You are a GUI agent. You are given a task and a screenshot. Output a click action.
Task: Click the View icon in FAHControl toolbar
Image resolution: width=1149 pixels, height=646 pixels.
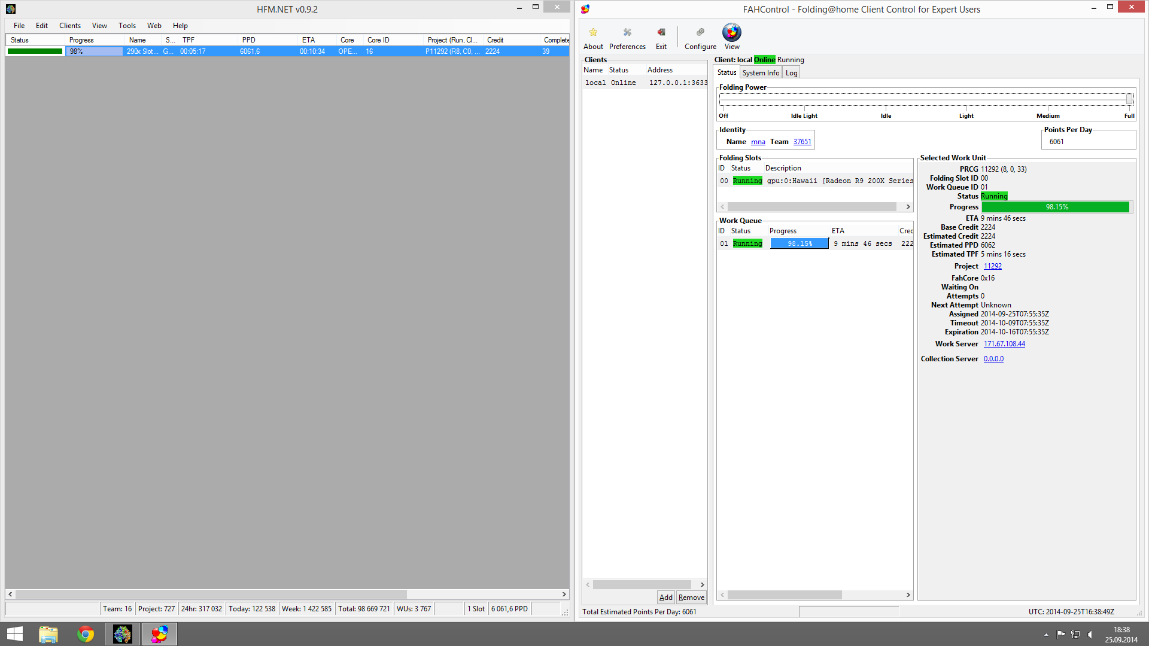pos(732,36)
